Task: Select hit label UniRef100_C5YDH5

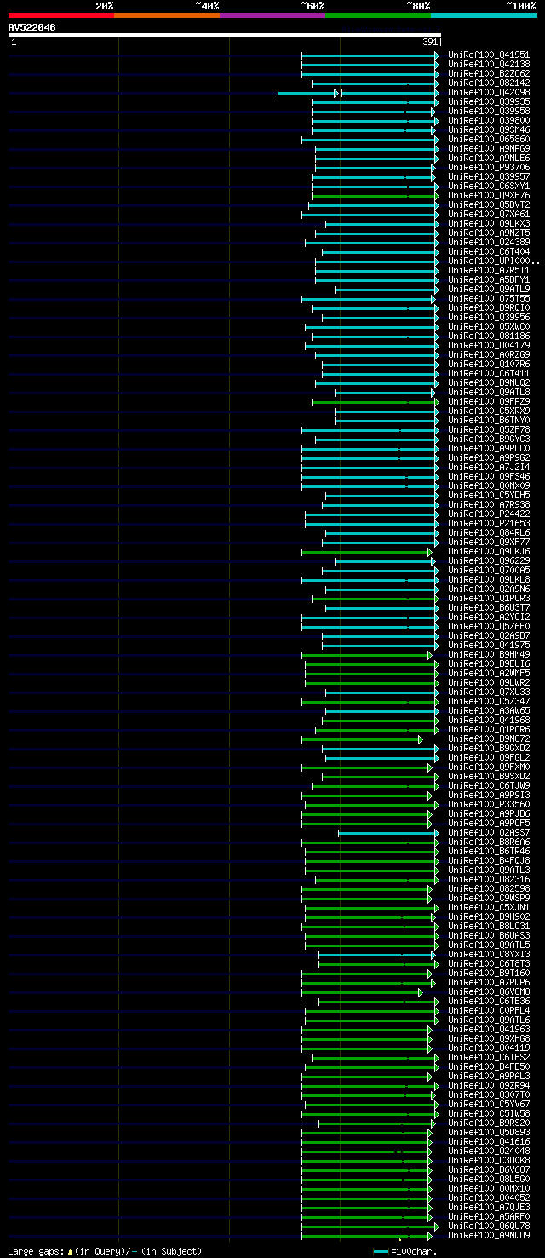Action: pos(489,495)
